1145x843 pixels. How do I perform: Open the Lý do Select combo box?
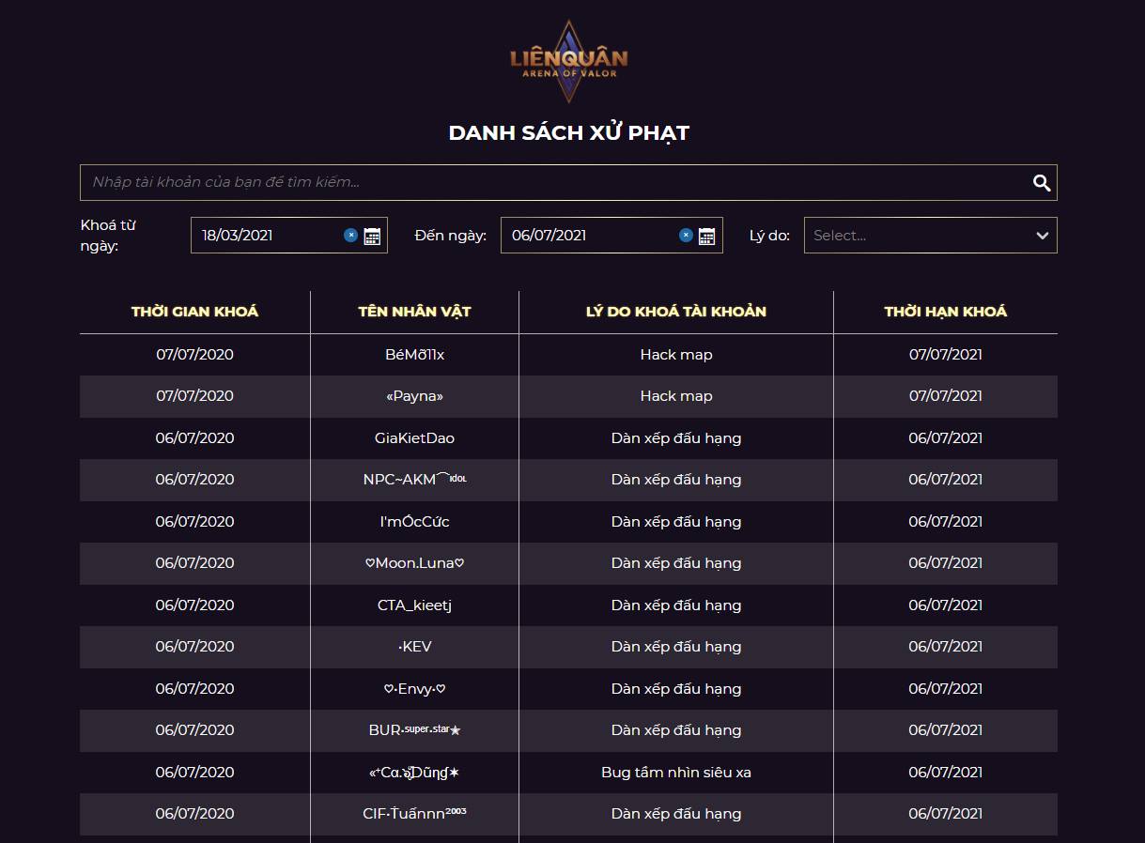(930, 236)
